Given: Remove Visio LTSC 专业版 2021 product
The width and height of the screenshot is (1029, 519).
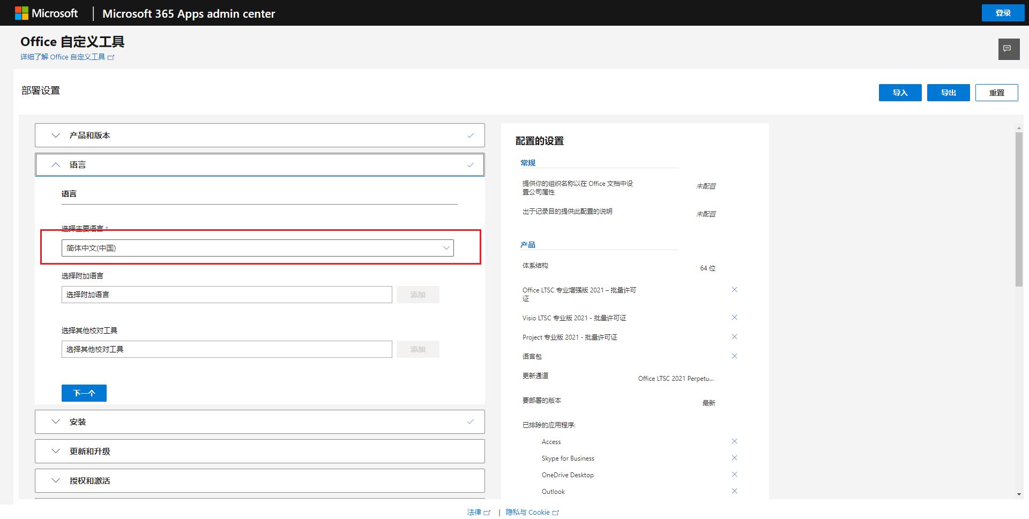Looking at the screenshot, I should pos(734,318).
